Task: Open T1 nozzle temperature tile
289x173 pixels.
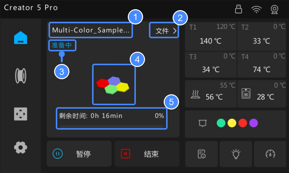Action: (211, 37)
